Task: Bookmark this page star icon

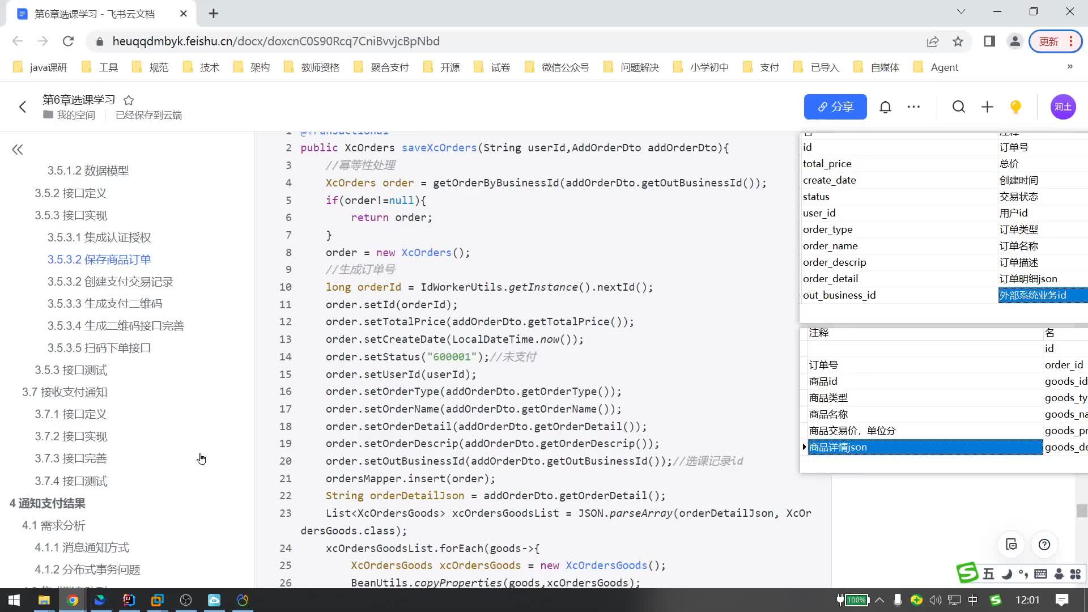Action: 958,41
